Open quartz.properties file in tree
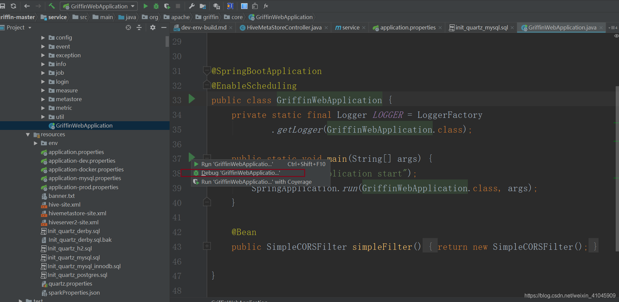The image size is (619, 302). [x=70, y=284]
